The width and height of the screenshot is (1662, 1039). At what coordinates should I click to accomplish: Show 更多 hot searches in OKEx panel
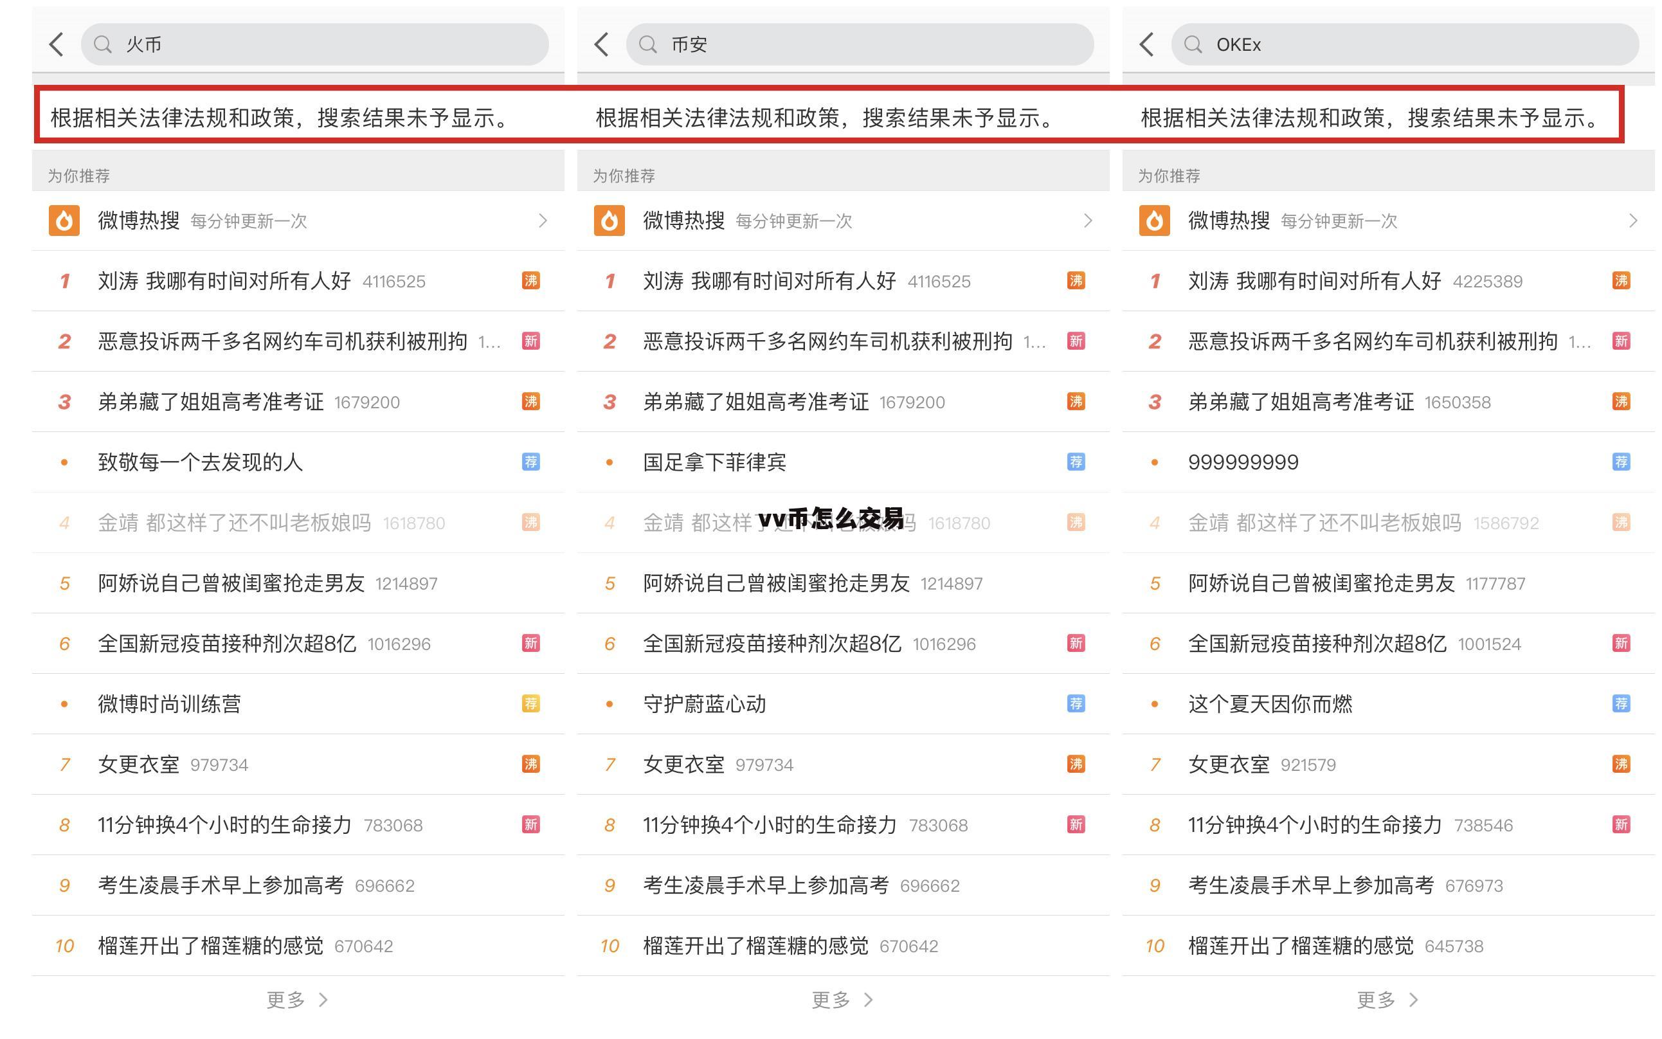(x=1387, y=1000)
